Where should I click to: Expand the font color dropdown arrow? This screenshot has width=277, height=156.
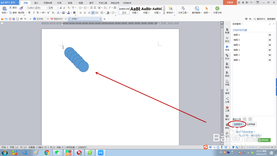coord(71,12)
